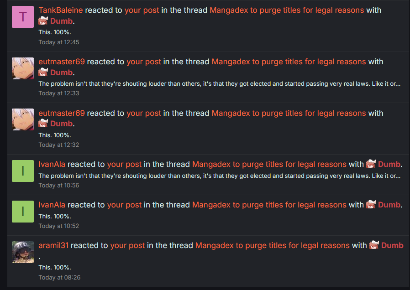Open aramil31's profile picture avatar
This screenshot has width=410, height=290.
[23, 252]
